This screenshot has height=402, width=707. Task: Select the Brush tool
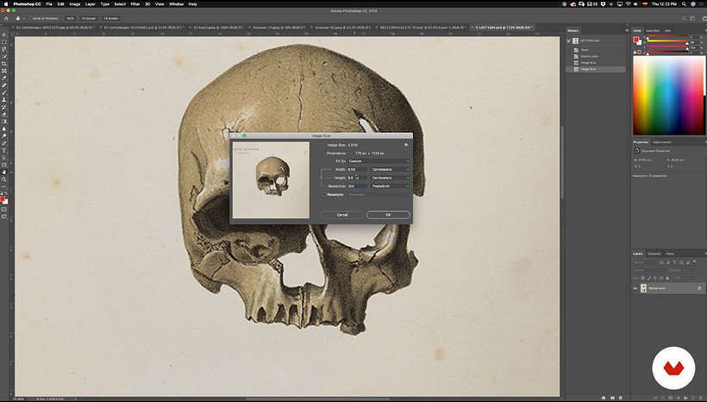(4, 92)
